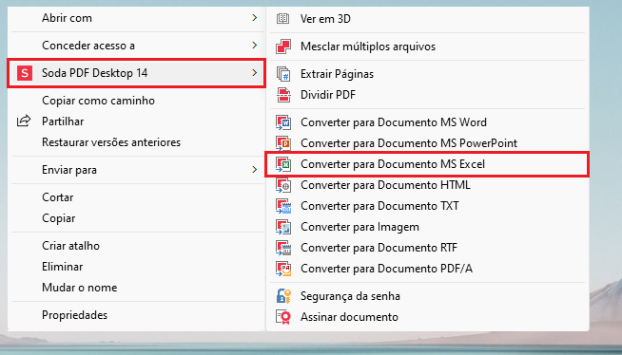The height and width of the screenshot is (355, 622).
Task: Click the image conversion icon
Action: pyautogui.click(x=283, y=227)
